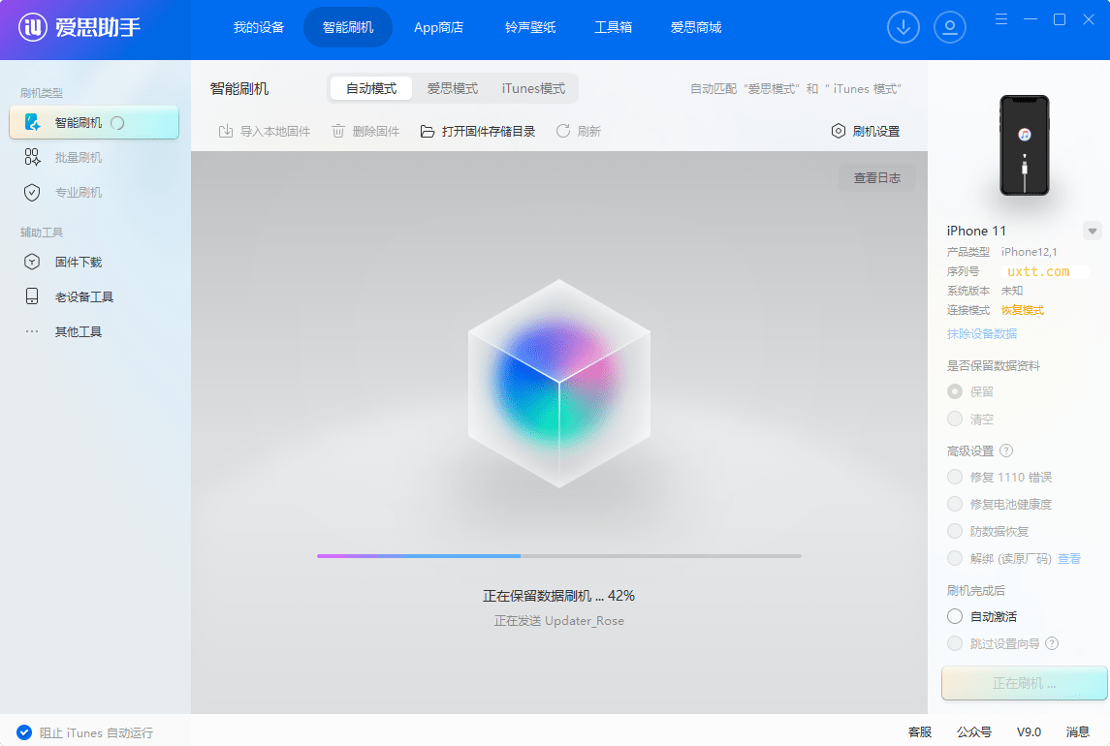This screenshot has width=1110, height=746.
Task: Minimize the 爱思助手 window
Action: 1031,19
